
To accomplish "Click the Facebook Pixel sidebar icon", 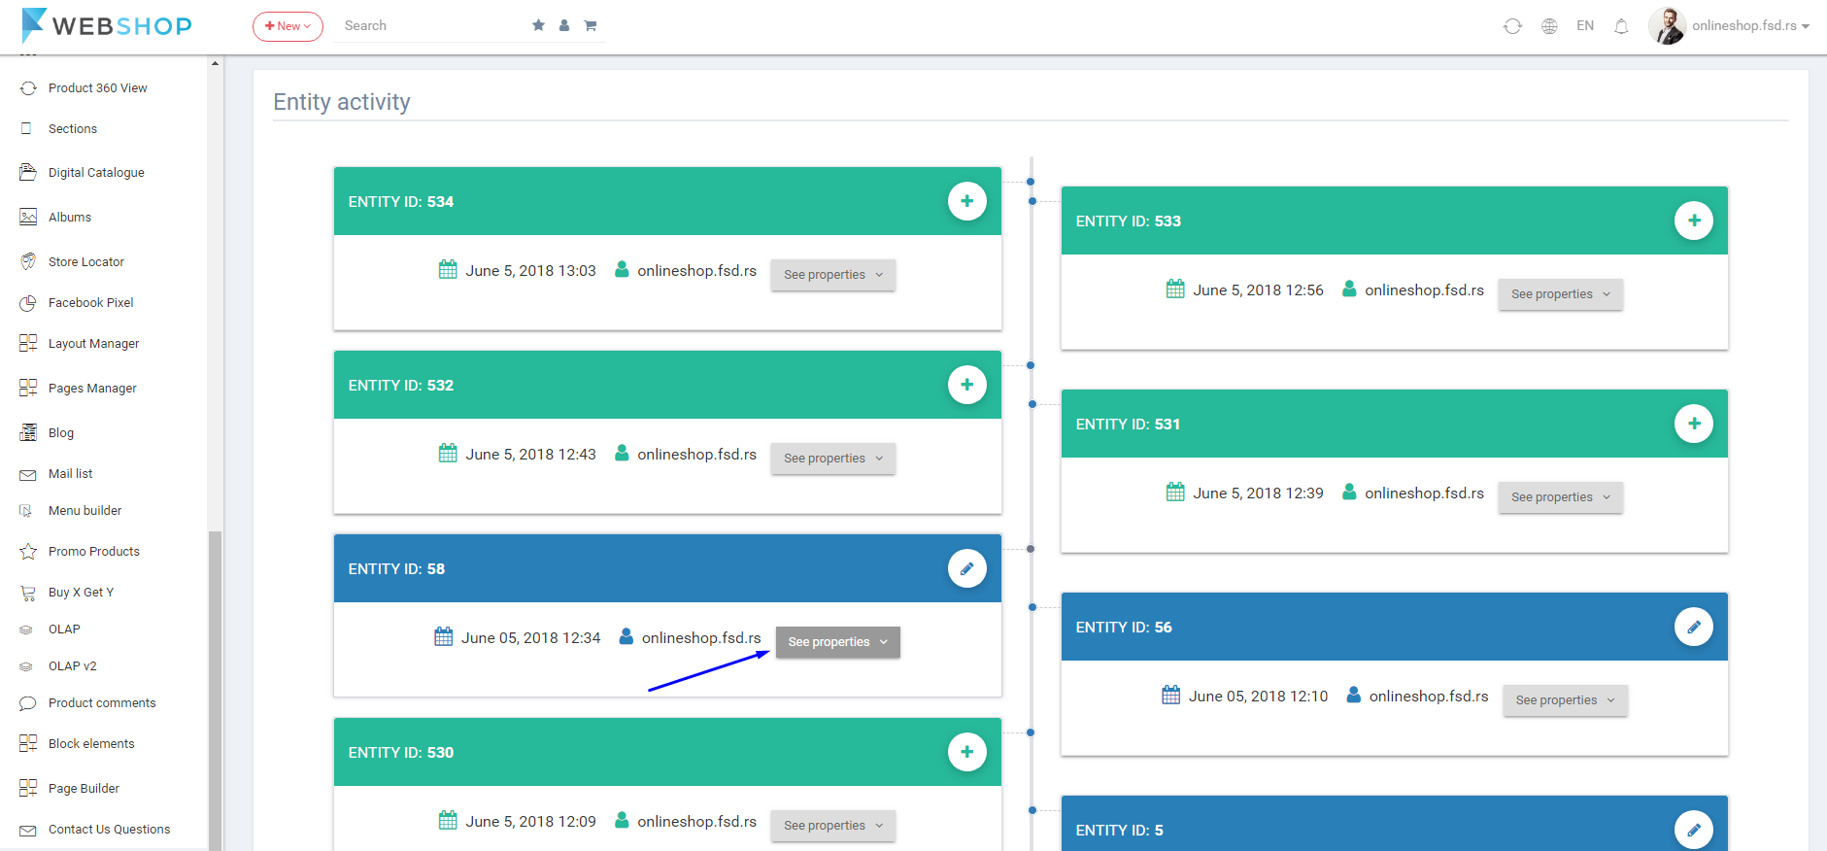I will (28, 303).
